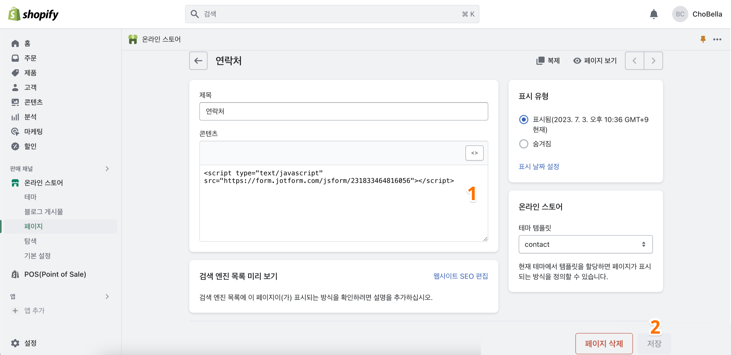This screenshot has height=355, width=731.
Task: Open the 웹사이트 SEO 편집 link
Action: click(460, 276)
